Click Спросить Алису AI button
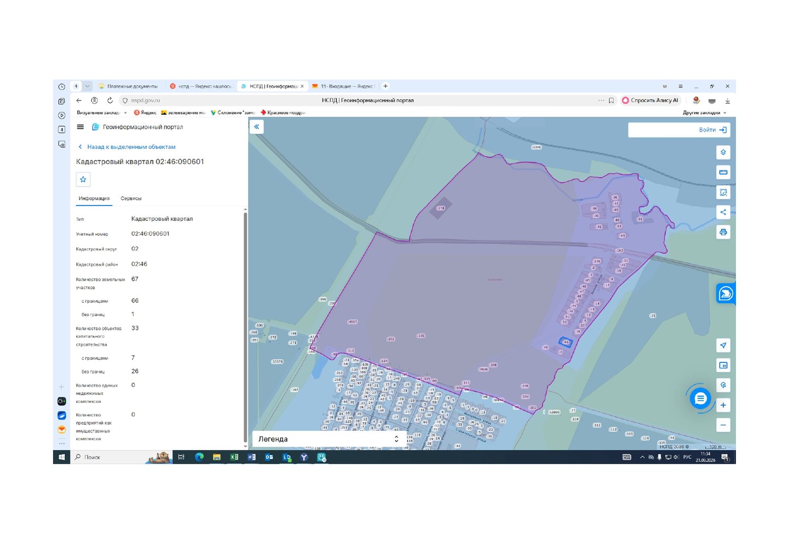This screenshot has width=789, height=558. (x=651, y=100)
